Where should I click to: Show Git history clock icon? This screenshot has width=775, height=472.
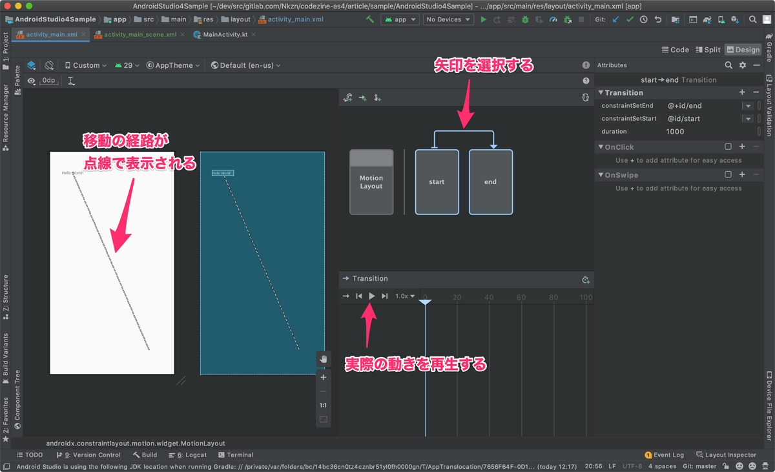(644, 19)
